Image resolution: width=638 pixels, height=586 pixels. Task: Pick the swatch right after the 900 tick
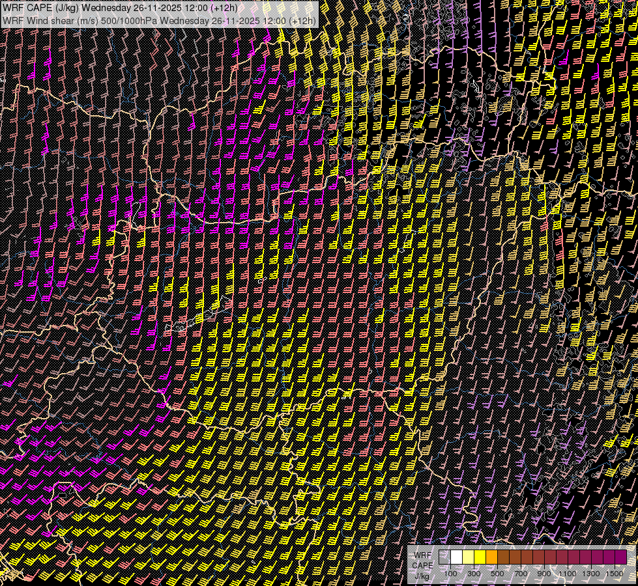click(550, 557)
